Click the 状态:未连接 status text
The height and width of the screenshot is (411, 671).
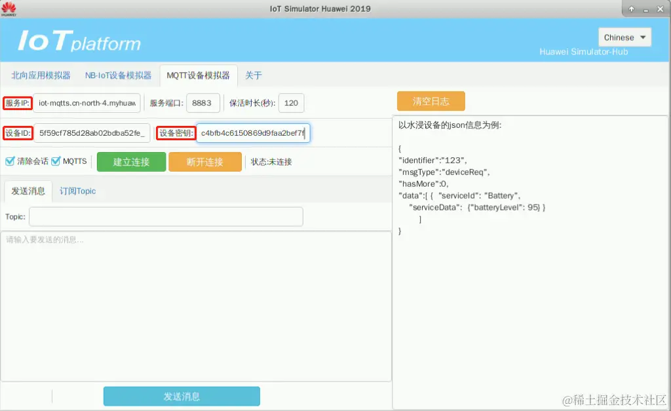(x=271, y=162)
